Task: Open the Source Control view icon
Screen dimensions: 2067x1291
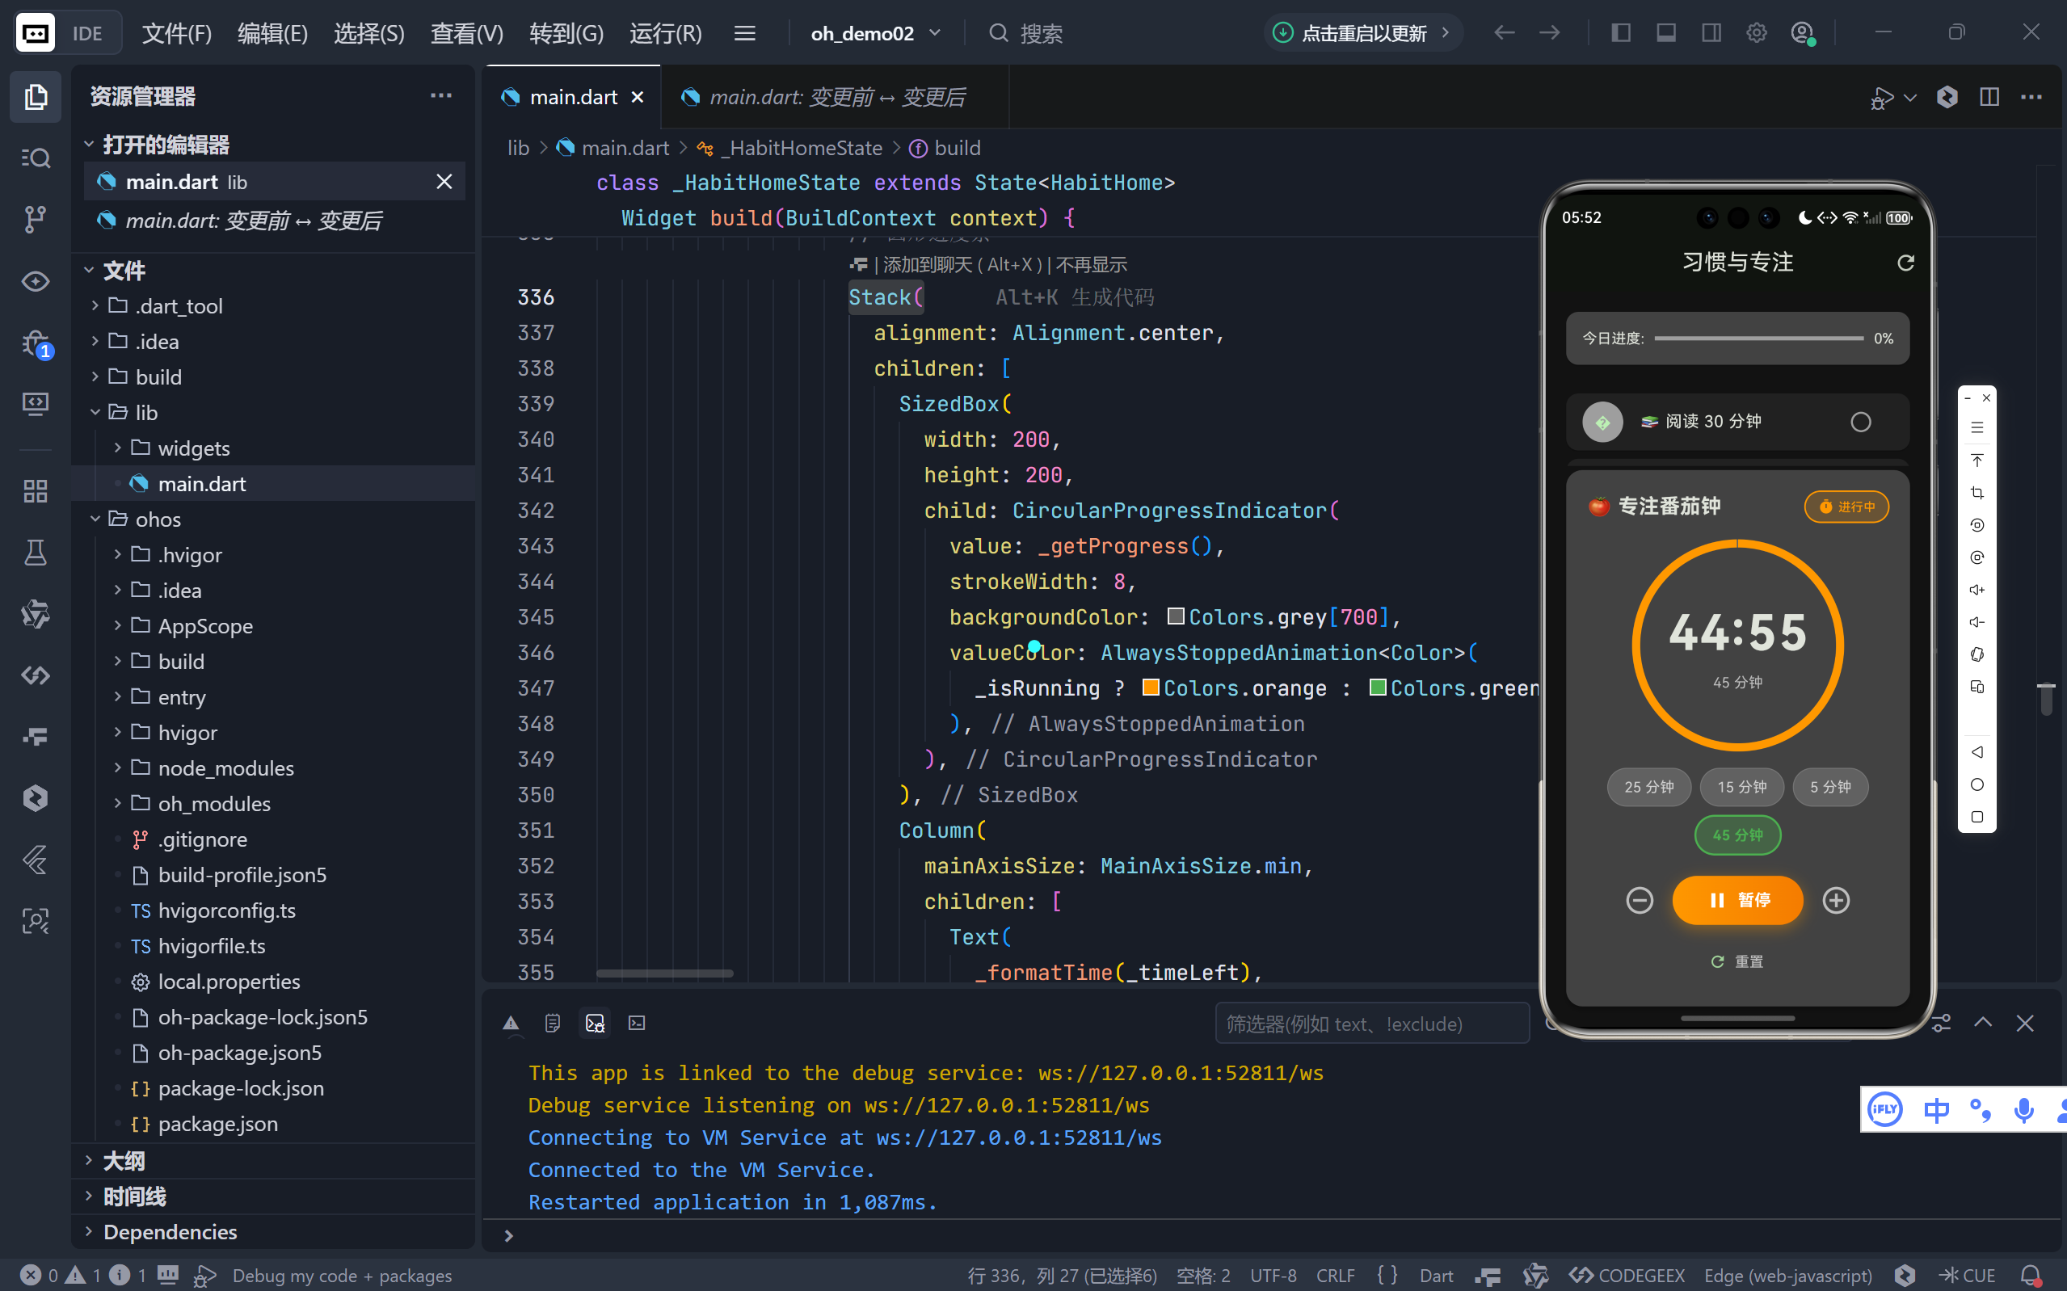Action: pyautogui.click(x=35, y=220)
